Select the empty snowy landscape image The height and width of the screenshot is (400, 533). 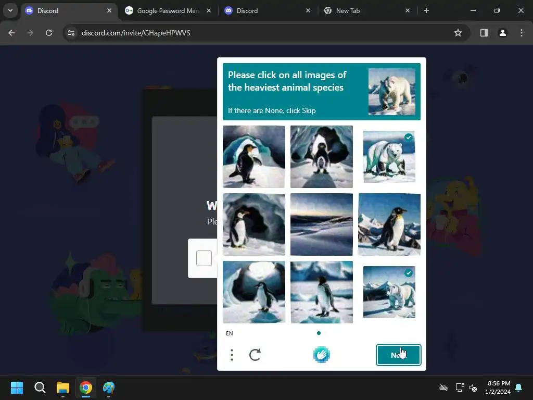click(x=322, y=224)
